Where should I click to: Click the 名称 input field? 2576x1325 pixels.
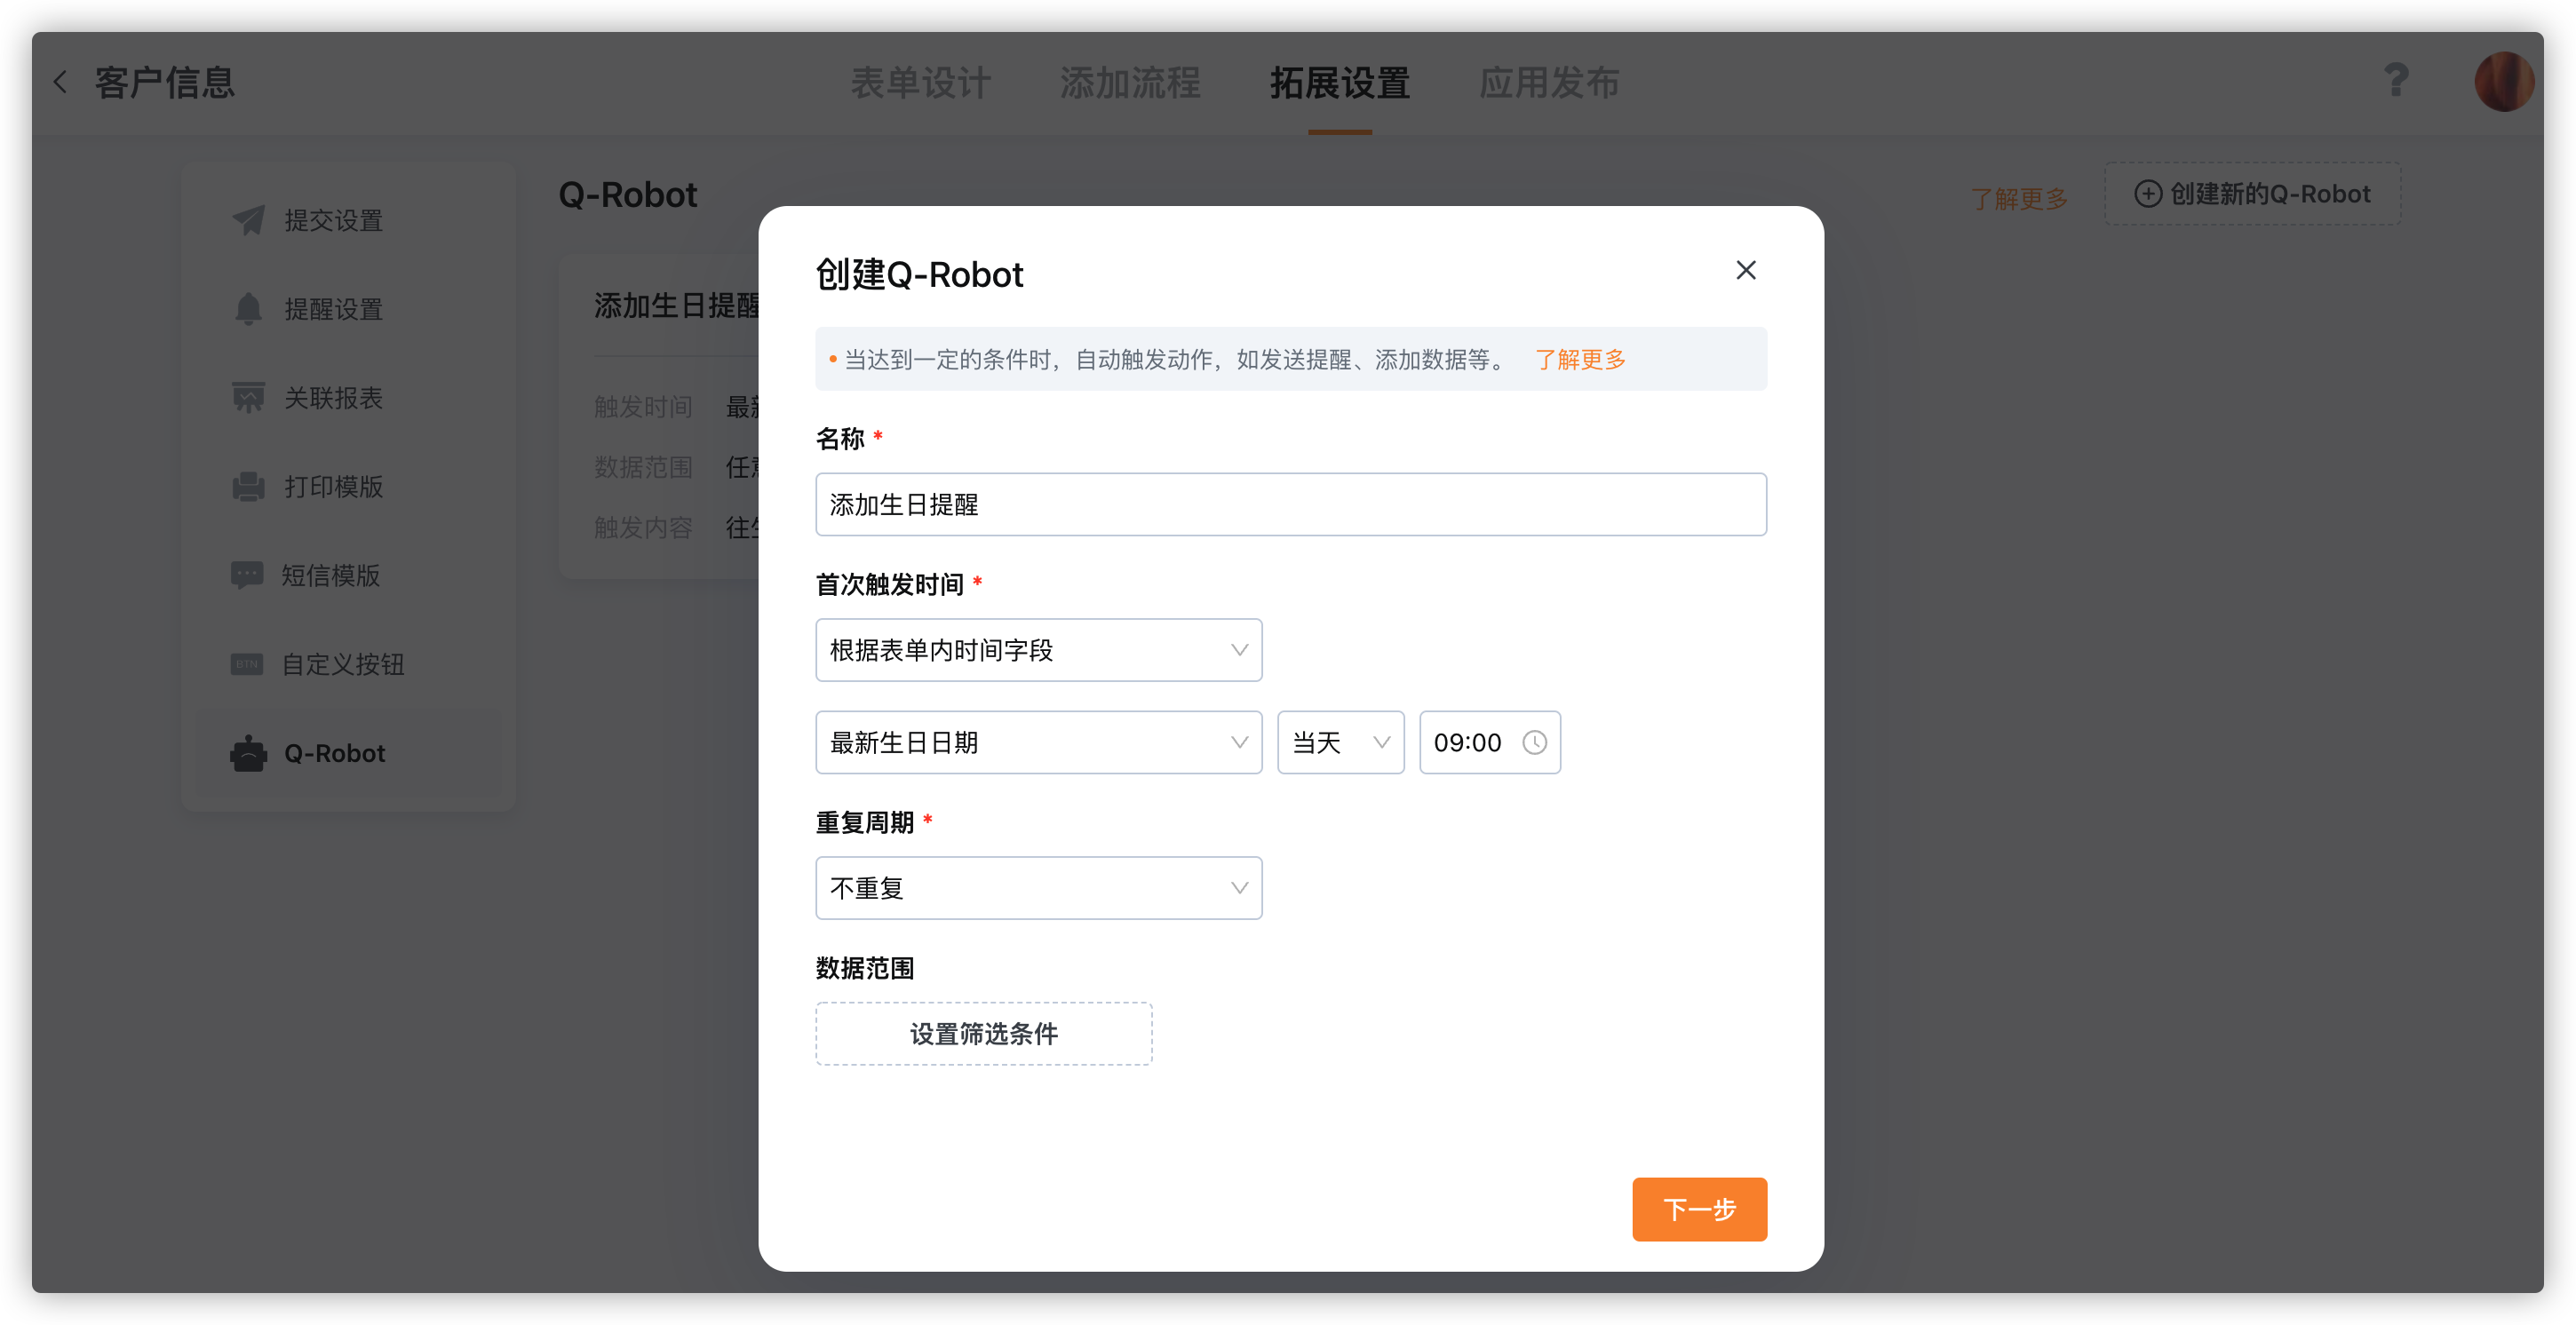(x=1290, y=504)
